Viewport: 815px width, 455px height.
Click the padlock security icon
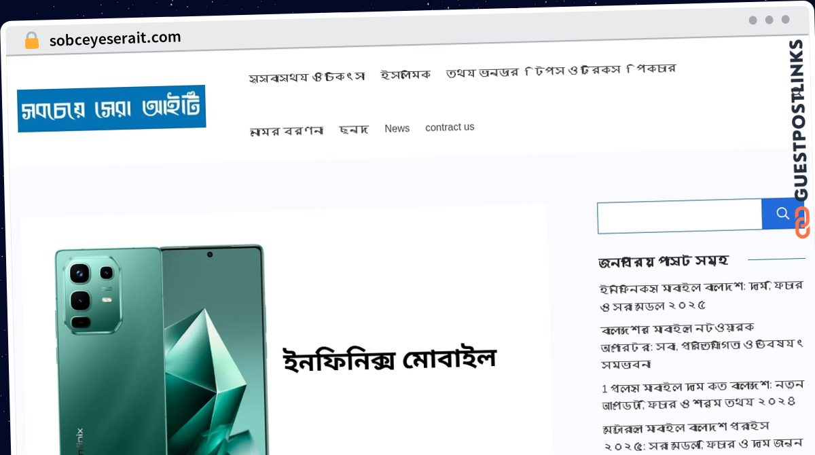point(32,41)
